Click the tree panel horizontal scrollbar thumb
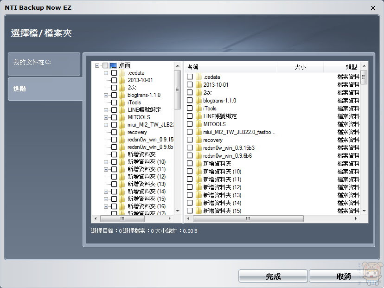Image resolution: width=384 pixels, height=288 pixels. point(122,218)
